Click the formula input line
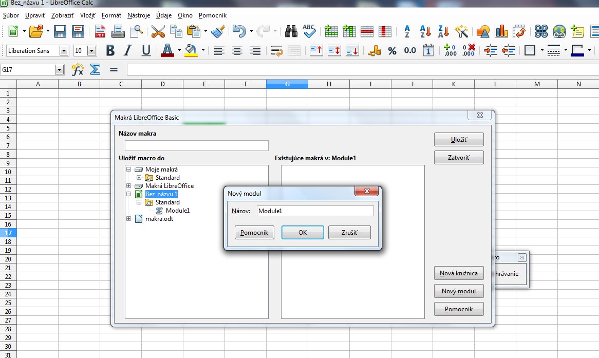599x358 pixels. point(363,69)
